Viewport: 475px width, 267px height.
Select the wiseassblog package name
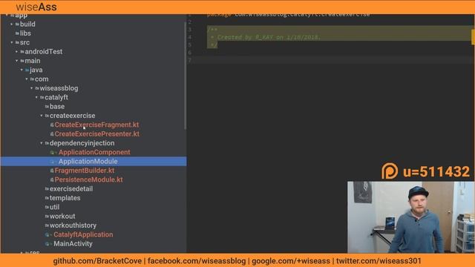pyautogui.click(x=59, y=88)
